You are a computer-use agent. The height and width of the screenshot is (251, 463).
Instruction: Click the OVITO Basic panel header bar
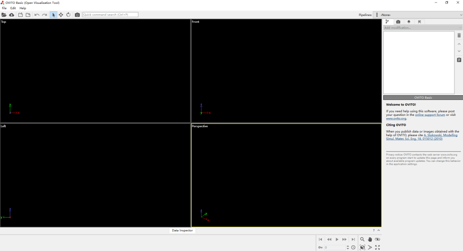[x=423, y=97]
